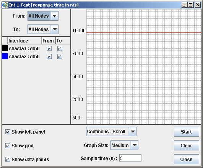Click the Close button at bottom right
The width and height of the screenshot is (203, 168).
pyautogui.click(x=187, y=159)
